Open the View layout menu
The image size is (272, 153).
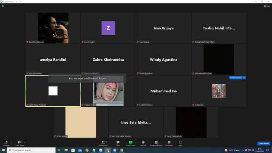(x=267, y=6)
